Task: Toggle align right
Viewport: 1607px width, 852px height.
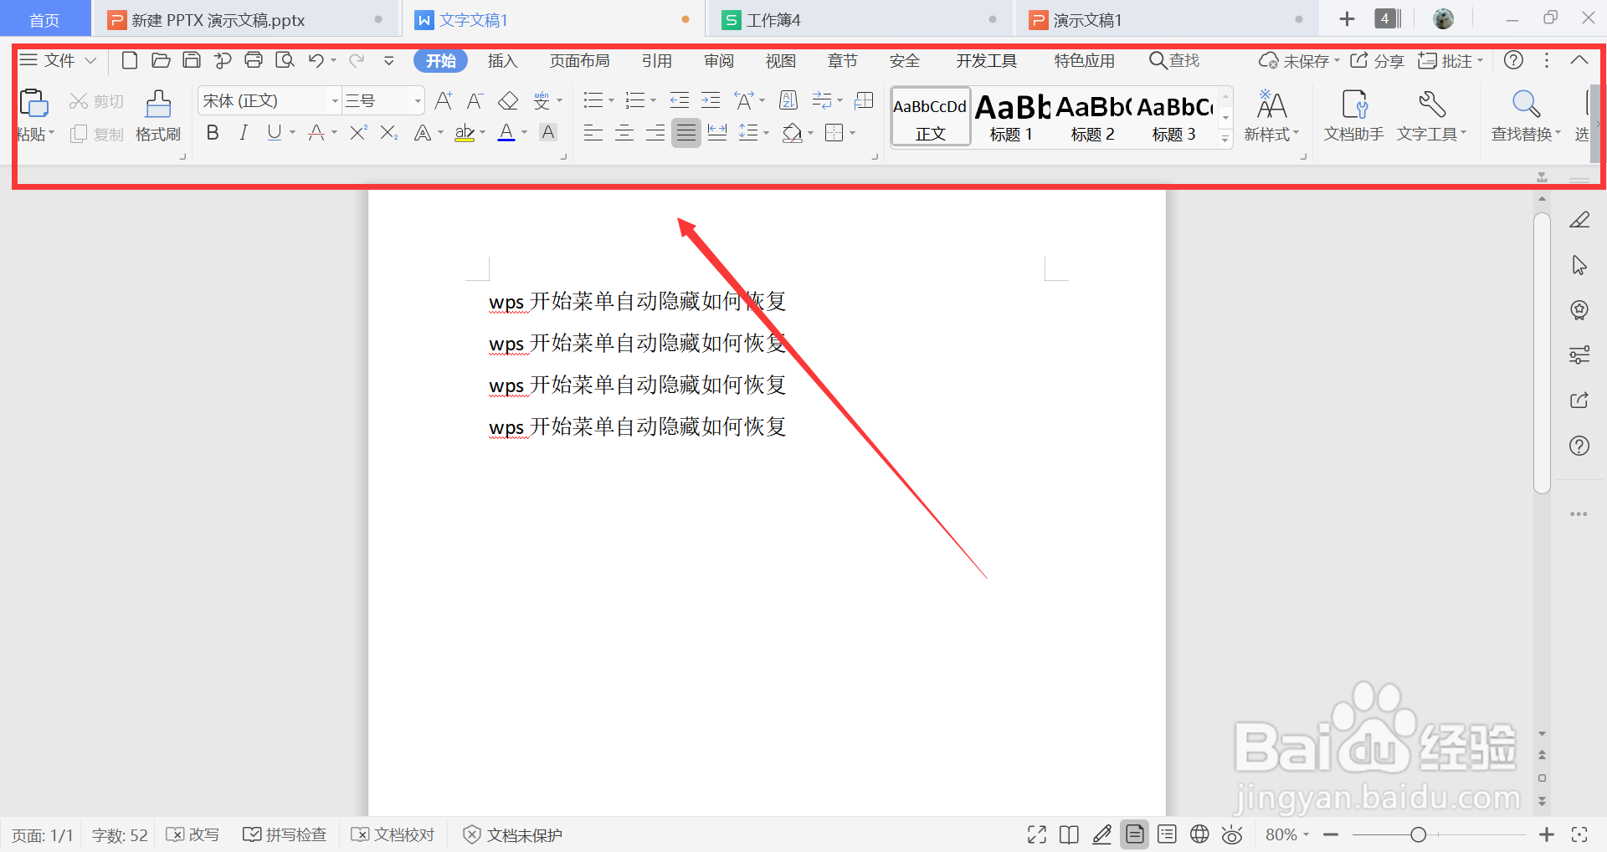Action: click(655, 132)
